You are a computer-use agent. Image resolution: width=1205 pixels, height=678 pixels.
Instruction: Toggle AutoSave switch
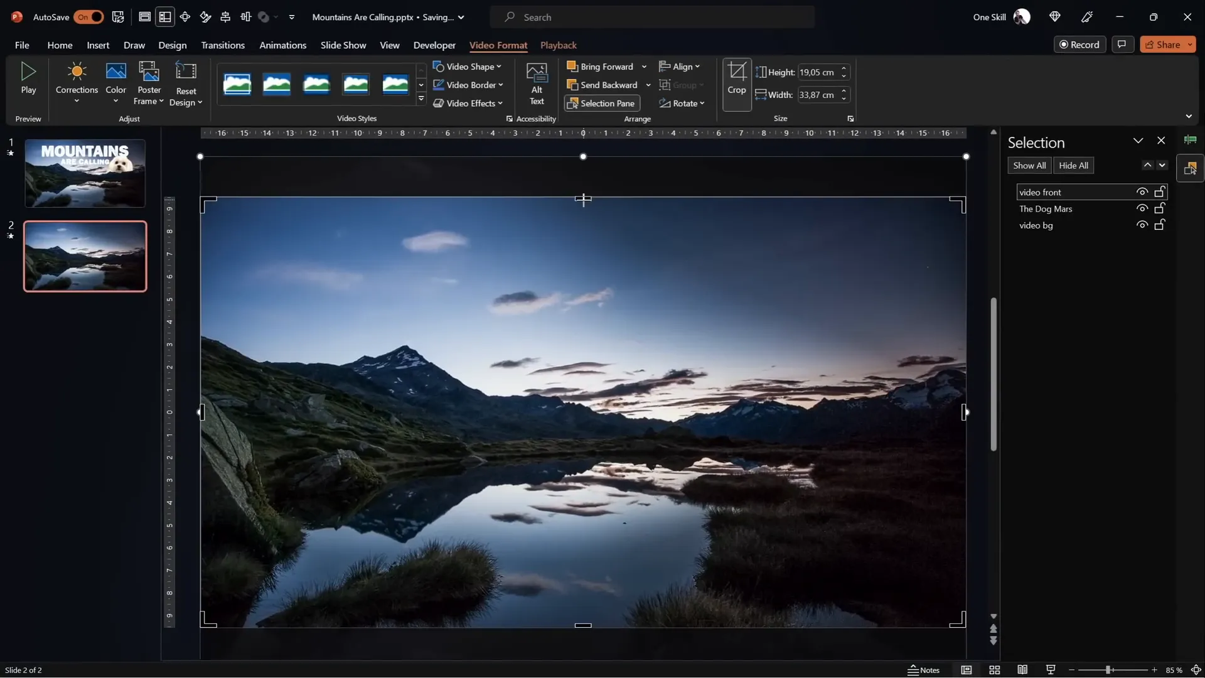point(88,17)
